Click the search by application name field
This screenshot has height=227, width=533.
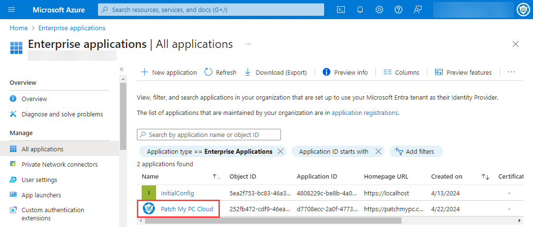[209, 135]
